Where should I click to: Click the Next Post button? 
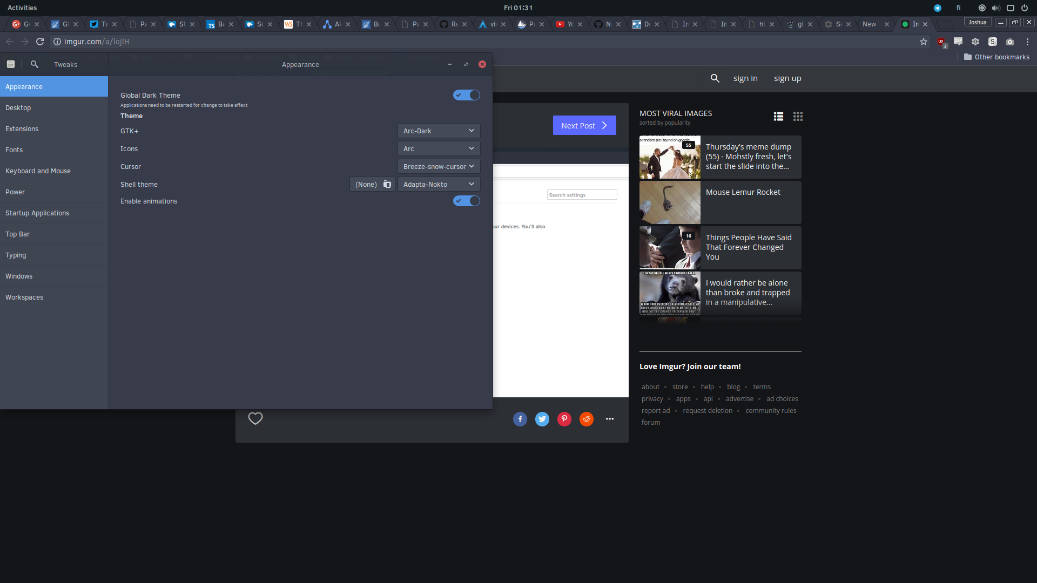point(584,125)
